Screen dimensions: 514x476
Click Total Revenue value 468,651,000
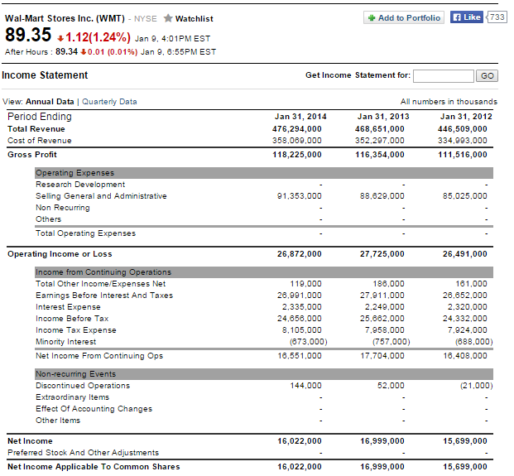[380, 129]
